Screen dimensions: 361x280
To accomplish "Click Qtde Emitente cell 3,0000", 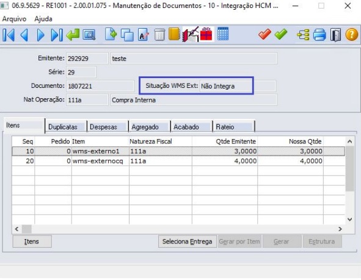I will coord(225,151).
